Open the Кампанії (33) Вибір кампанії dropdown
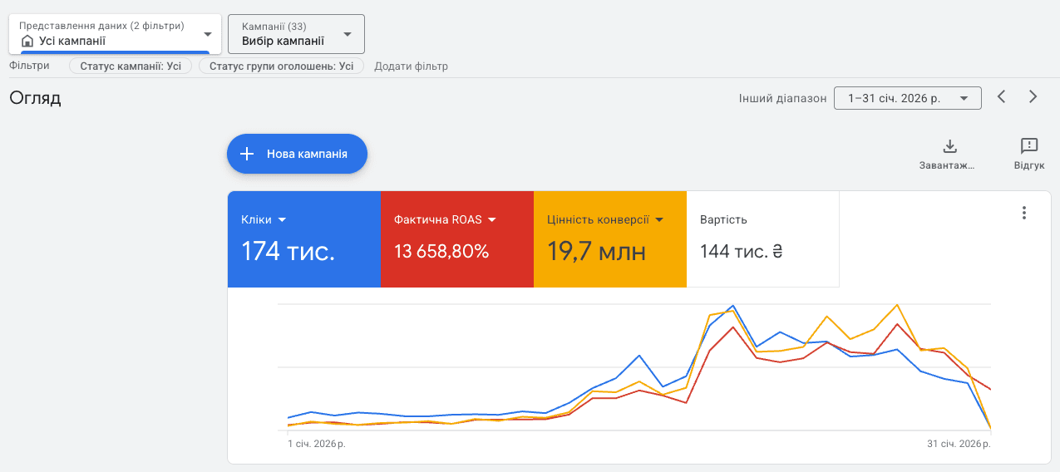 point(296,33)
